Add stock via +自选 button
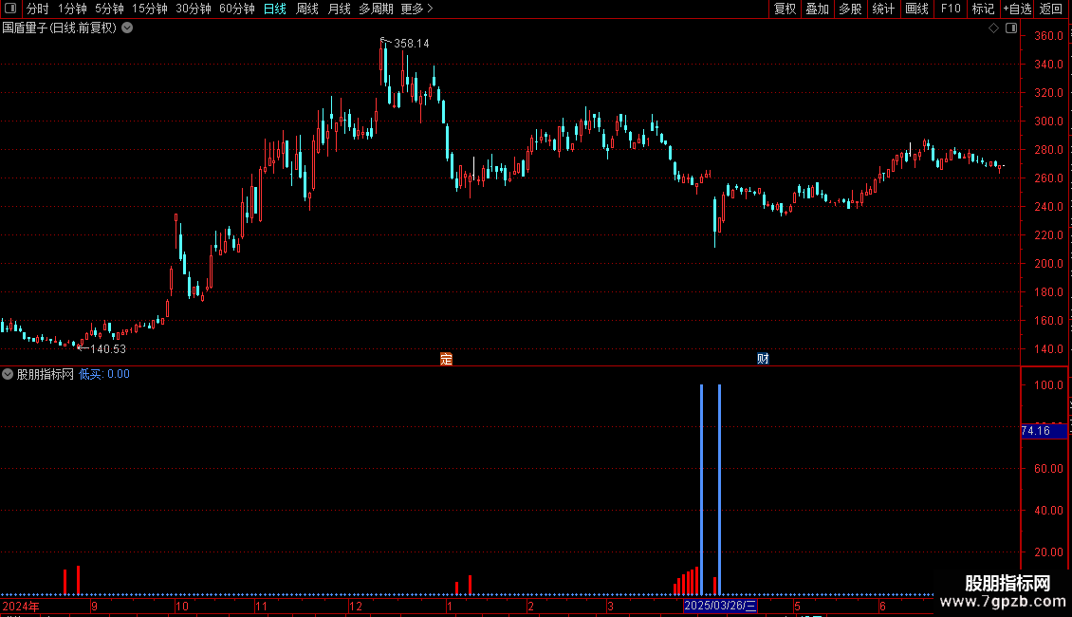The height and width of the screenshot is (617, 1072). [x=1017, y=9]
